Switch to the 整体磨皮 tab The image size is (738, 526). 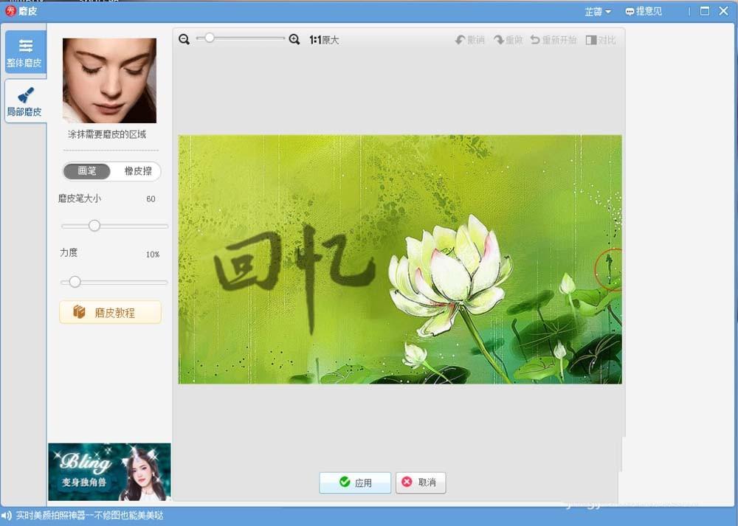(25, 52)
